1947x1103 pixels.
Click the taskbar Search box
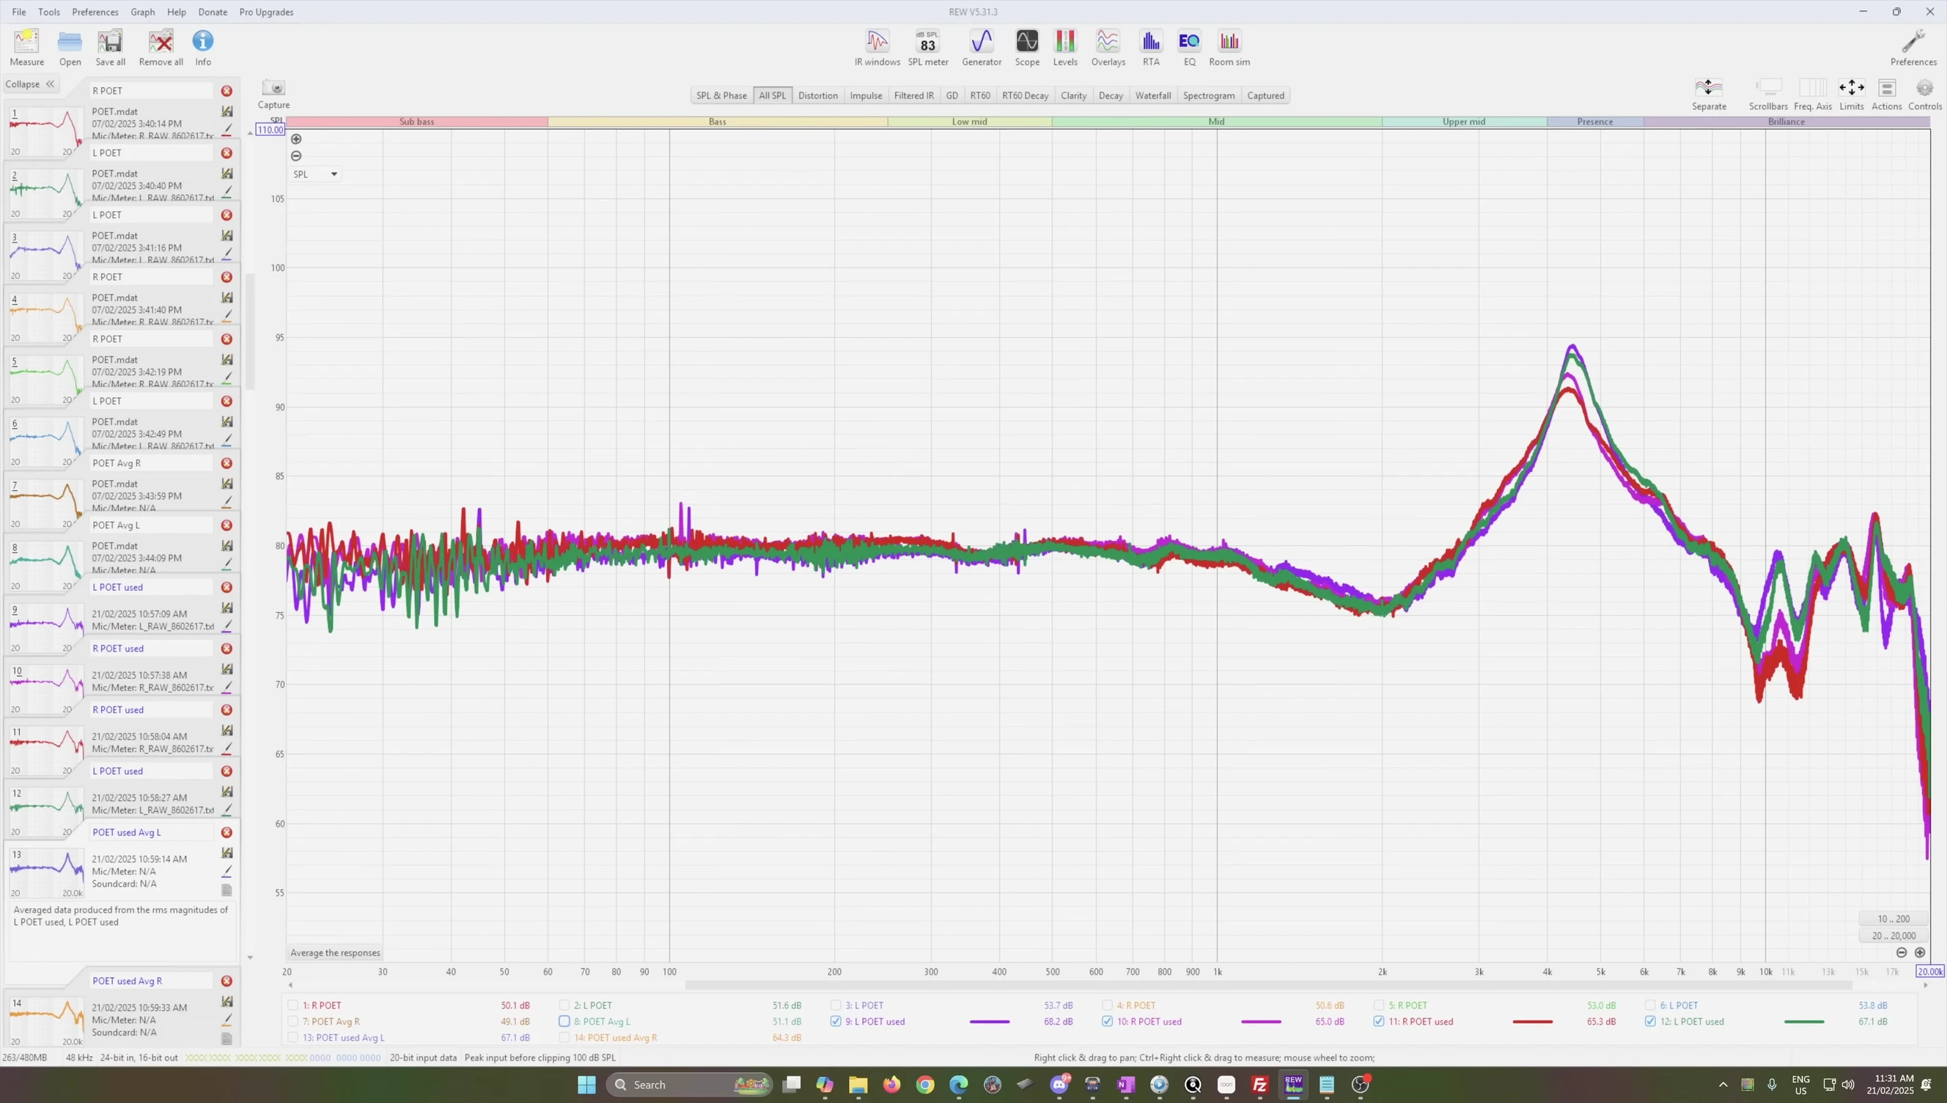point(688,1085)
